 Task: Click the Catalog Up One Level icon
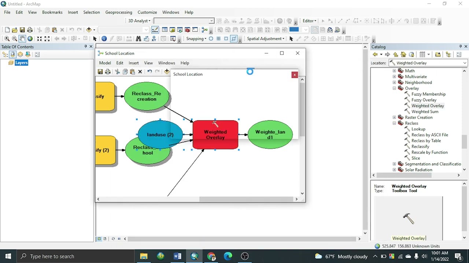[x=396, y=54]
